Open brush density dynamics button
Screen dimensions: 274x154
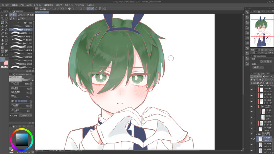[31, 106]
